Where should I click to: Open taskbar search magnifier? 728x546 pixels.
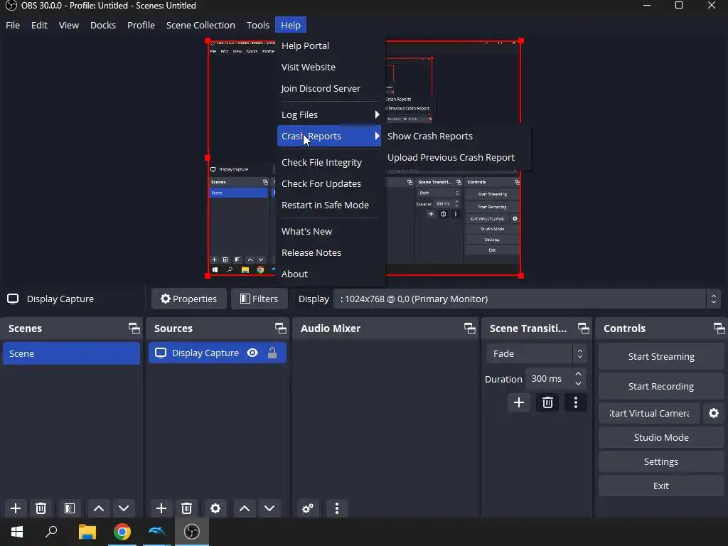(x=51, y=532)
